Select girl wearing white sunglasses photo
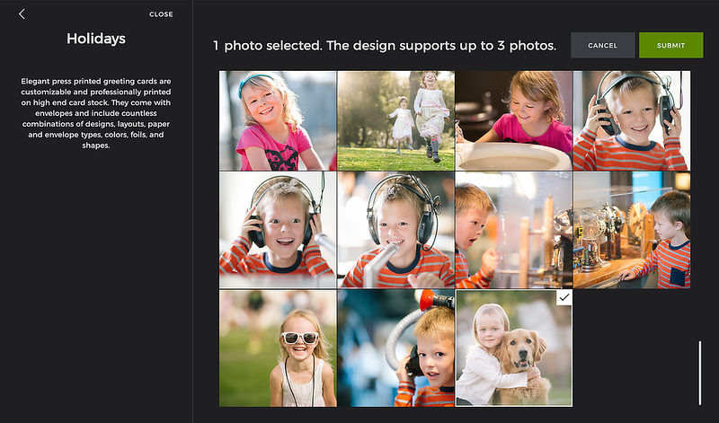 point(278,348)
